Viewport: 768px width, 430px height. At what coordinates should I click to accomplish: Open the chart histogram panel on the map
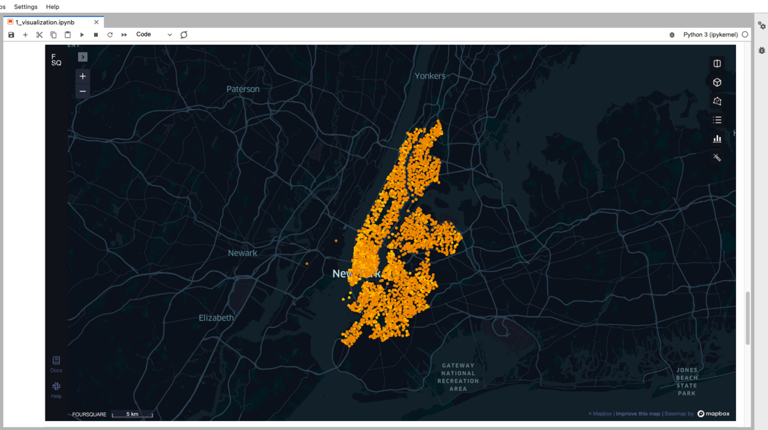pyautogui.click(x=716, y=138)
